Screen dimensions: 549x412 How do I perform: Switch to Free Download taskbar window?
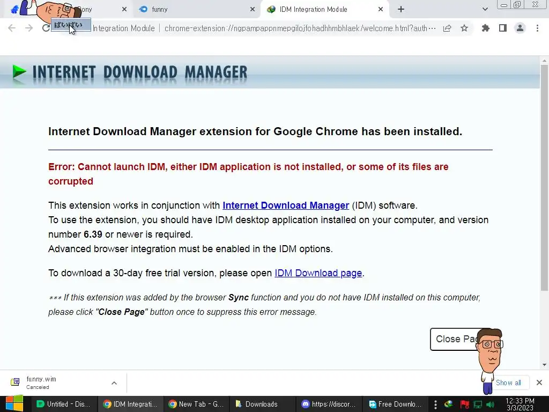pyautogui.click(x=395, y=404)
